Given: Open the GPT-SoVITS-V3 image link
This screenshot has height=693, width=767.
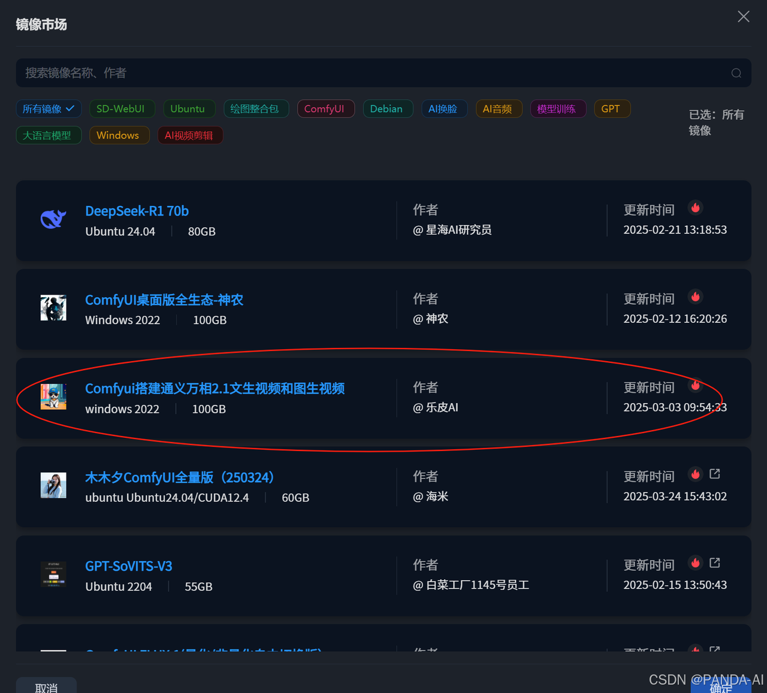Looking at the screenshot, I should (x=129, y=566).
